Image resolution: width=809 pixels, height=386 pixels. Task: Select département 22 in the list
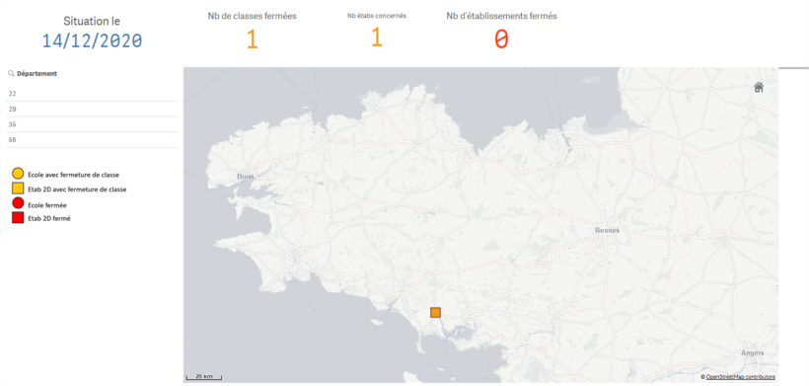pos(92,94)
